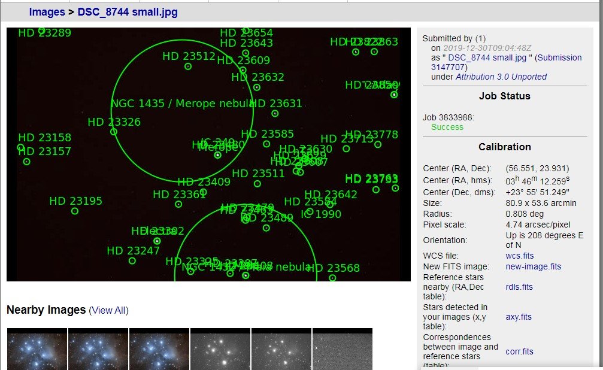603x370 pixels.
Task: Click the Merope star marker circle
Action: pyautogui.click(x=217, y=156)
